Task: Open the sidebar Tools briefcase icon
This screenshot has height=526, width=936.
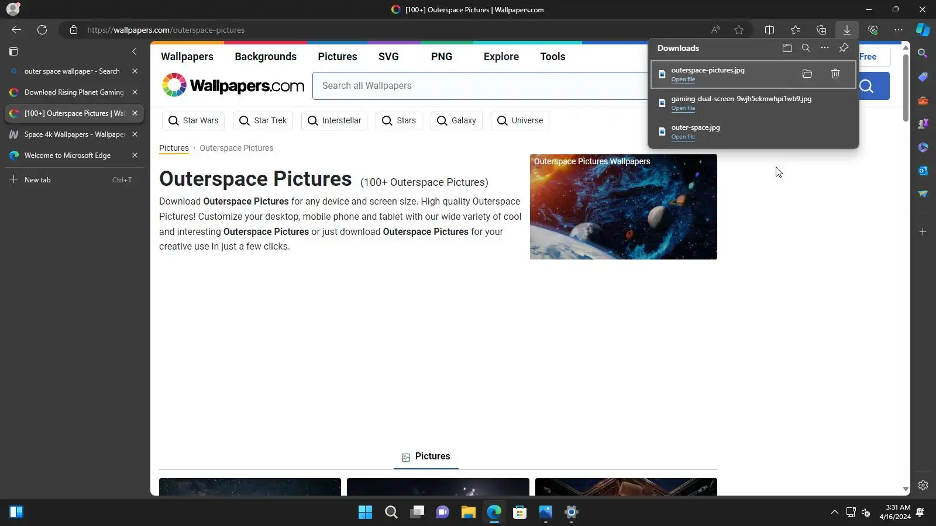Action: (923, 101)
